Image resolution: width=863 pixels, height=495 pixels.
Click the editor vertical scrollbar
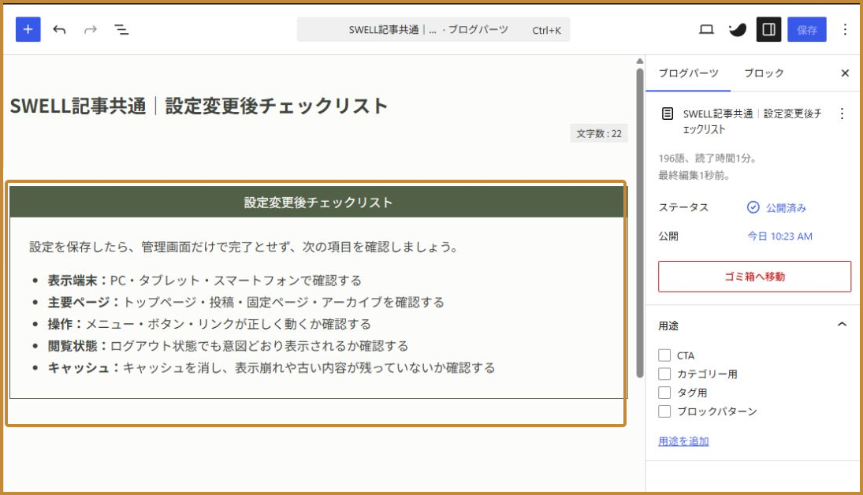coord(639,223)
